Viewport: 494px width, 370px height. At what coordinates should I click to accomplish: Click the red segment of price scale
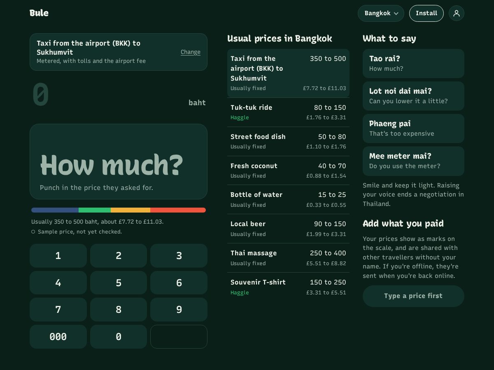[178, 210]
